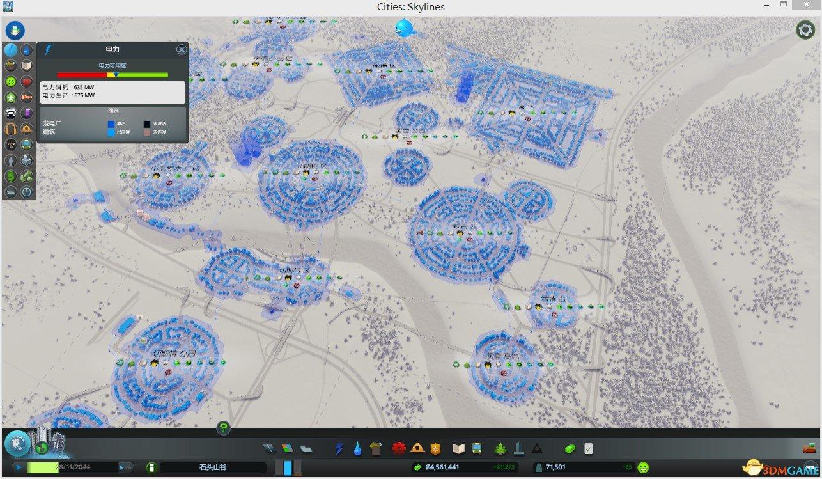The image size is (822, 479).
Task: Click the 电力消耗 635 MW reading
Action: pyautogui.click(x=68, y=87)
